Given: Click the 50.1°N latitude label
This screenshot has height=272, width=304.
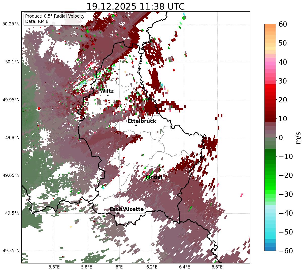Looking at the screenshot, I should 12,62.
